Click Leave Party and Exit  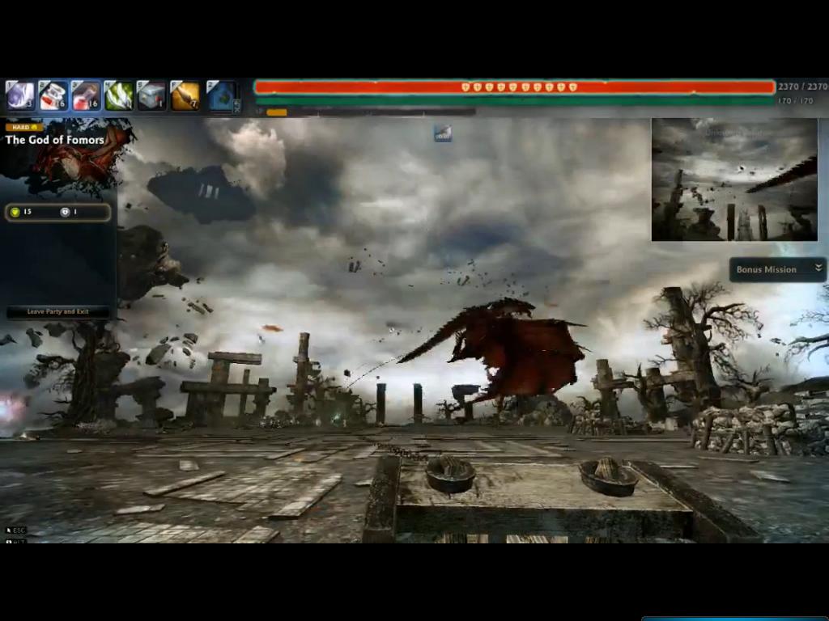coord(58,311)
